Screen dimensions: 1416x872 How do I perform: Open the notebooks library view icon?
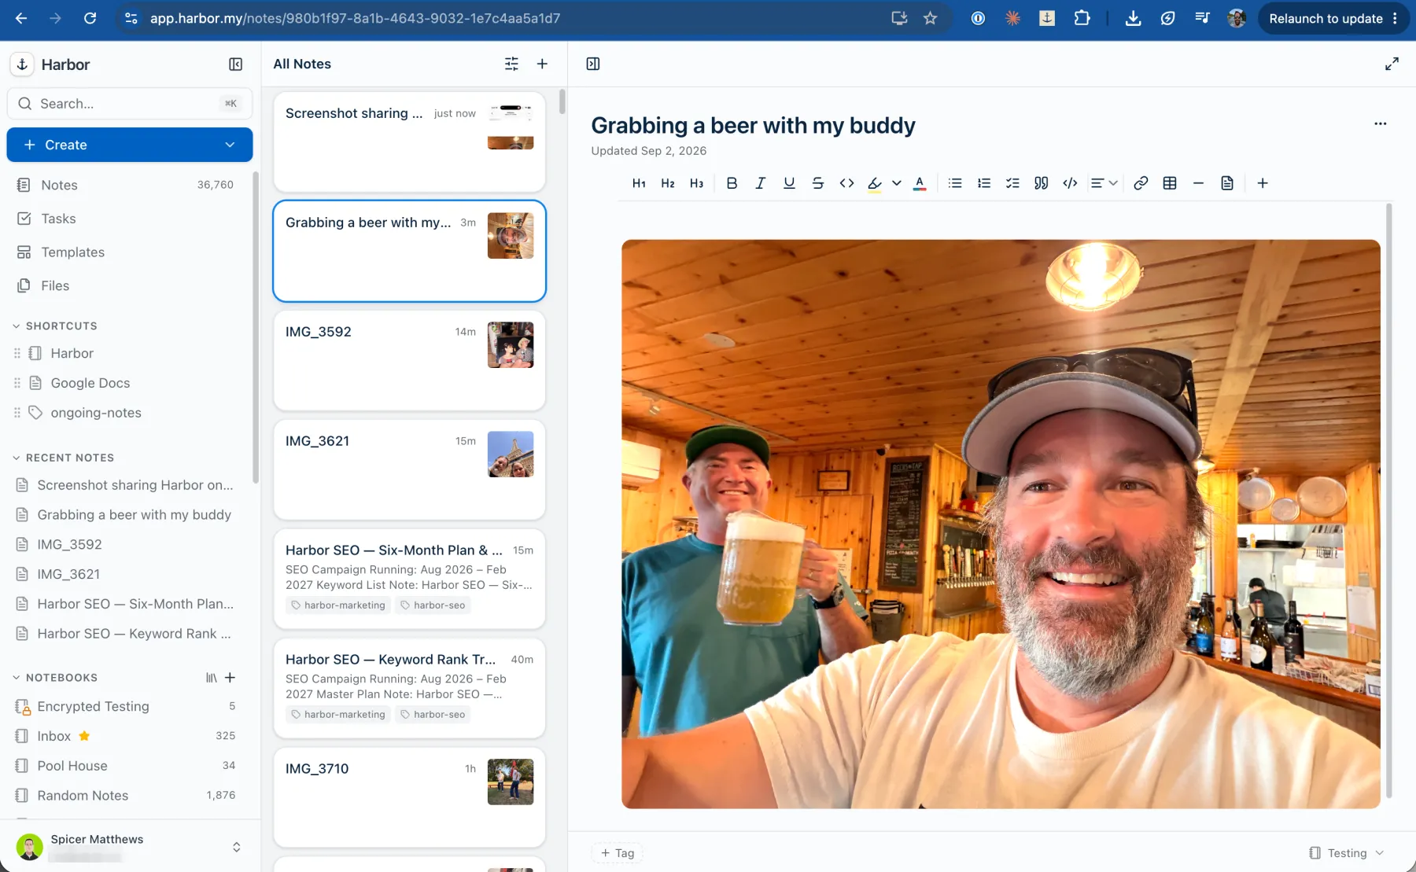(211, 678)
